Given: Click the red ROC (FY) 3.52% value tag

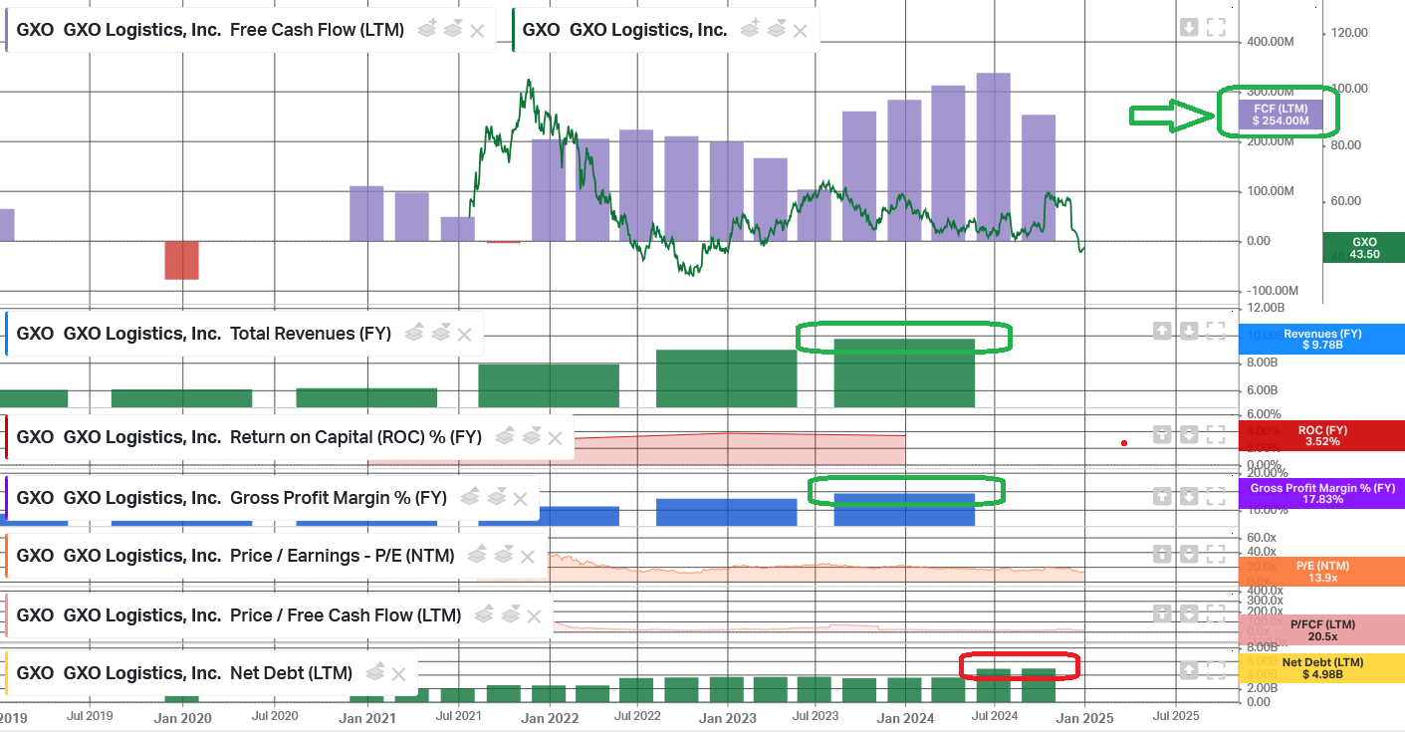Looking at the screenshot, I should [1321, 436].
